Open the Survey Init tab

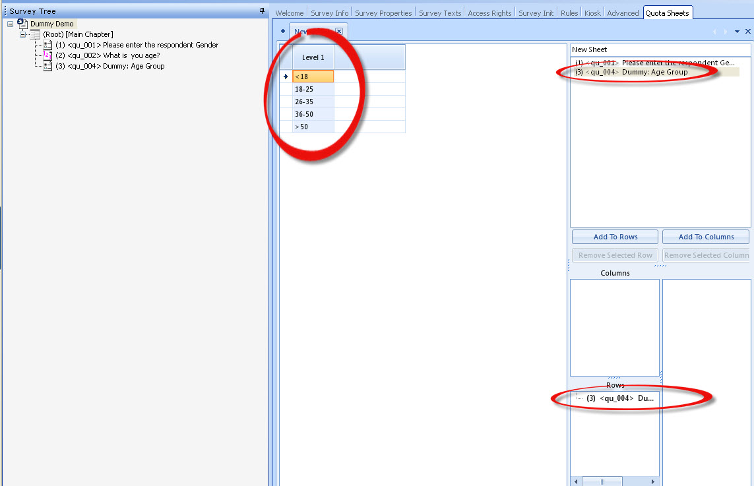[536, 13]
